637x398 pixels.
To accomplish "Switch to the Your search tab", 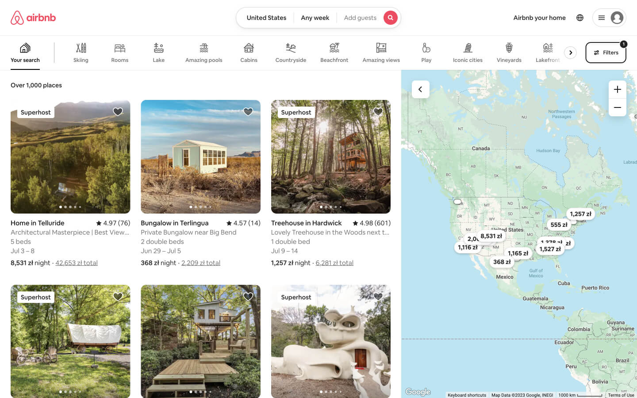I will pyautogui.click(x=25, y=52).
